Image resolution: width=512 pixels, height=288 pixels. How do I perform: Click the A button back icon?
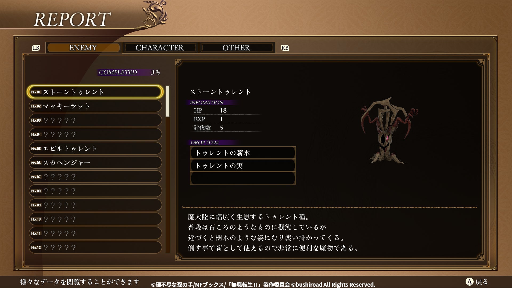point(469,282)
